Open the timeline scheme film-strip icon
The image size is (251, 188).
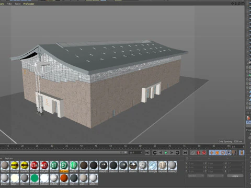242,152
